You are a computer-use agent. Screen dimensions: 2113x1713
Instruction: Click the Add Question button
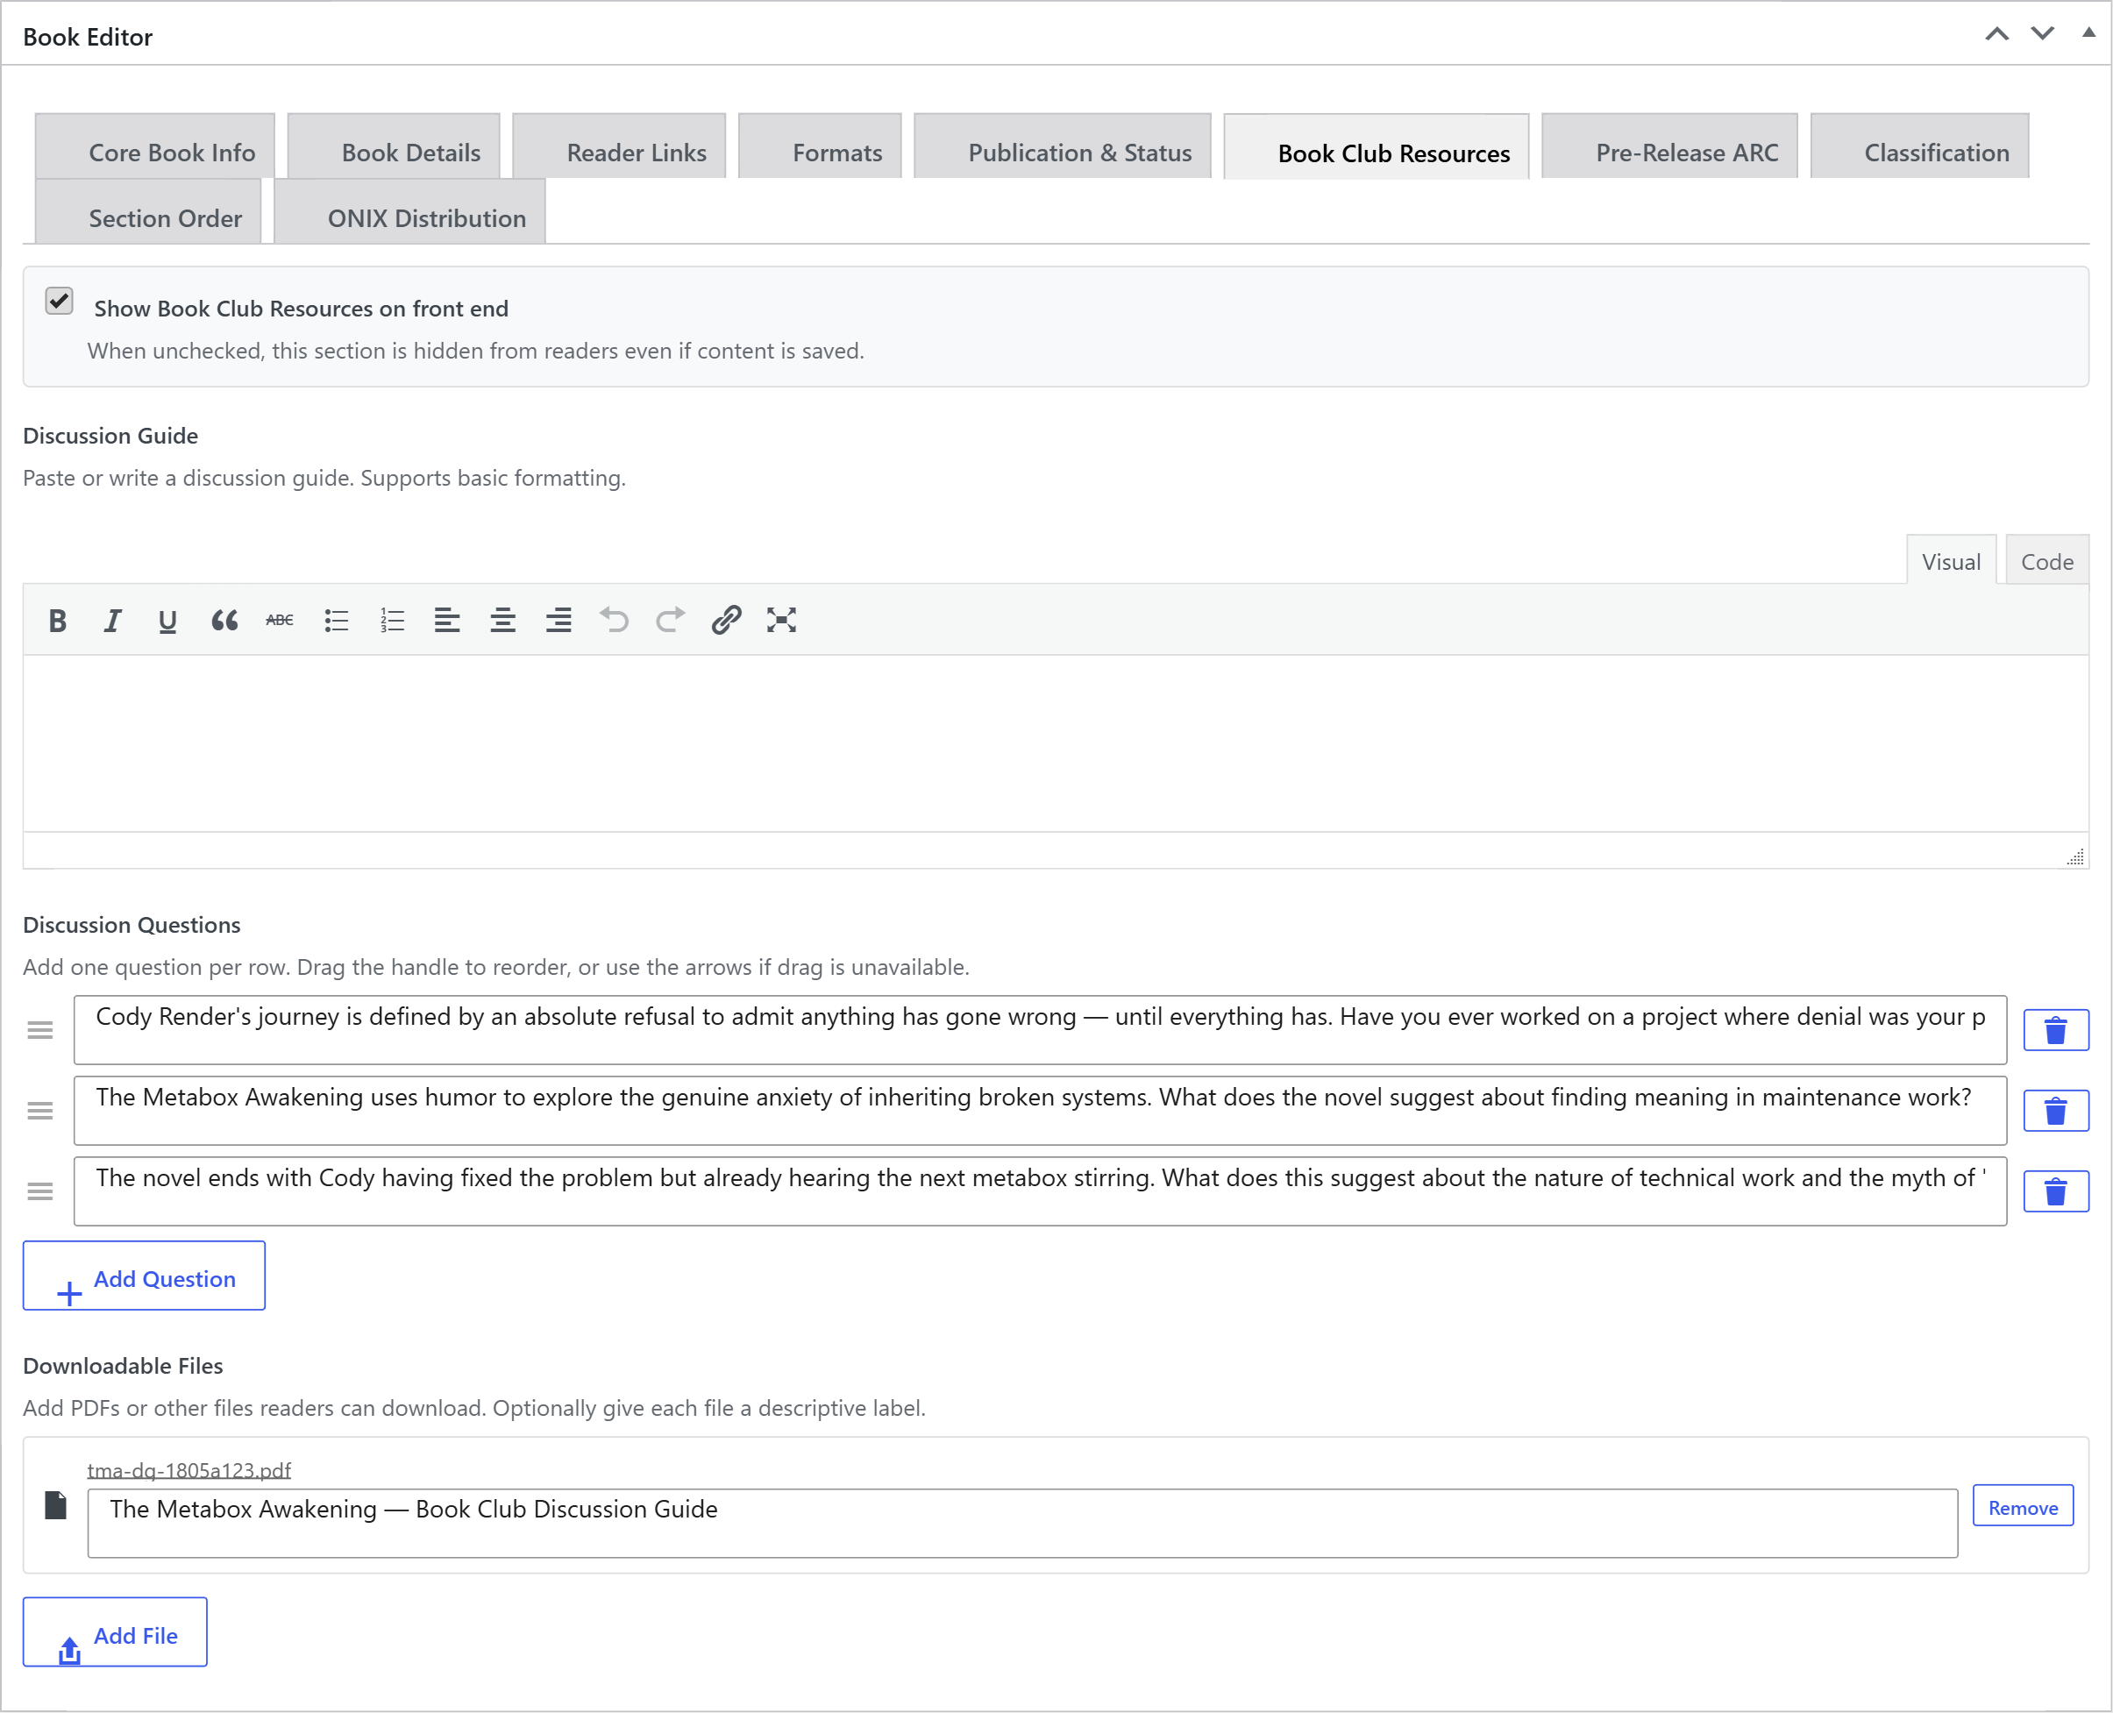click(x=144, y=1276)
